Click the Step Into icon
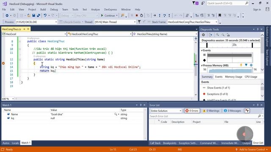271x152 pixels. [160, 16]
